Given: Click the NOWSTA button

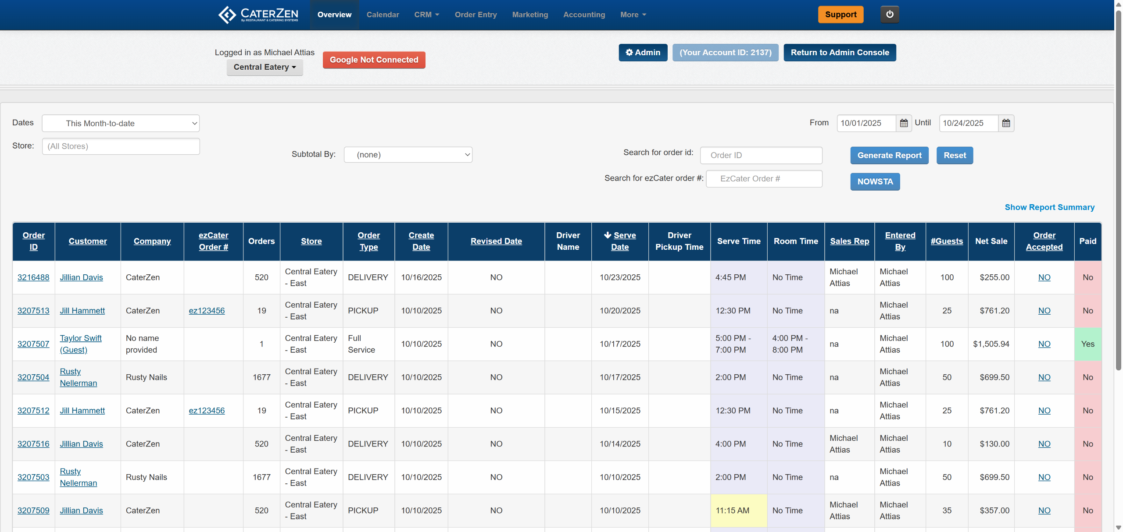Looking at the screenshot, I should 875,182.
